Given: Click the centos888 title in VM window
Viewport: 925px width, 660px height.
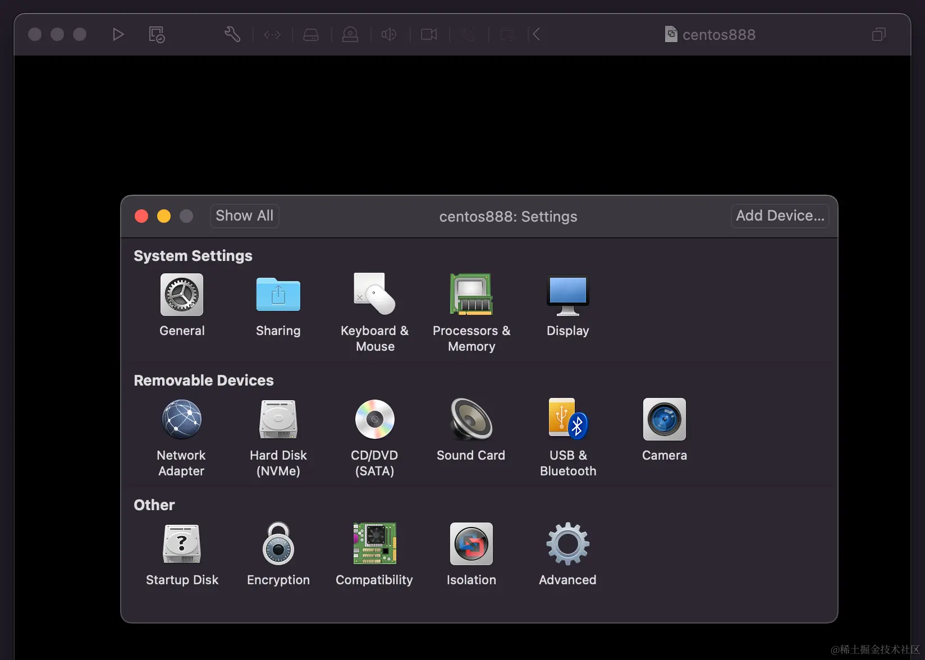Looking at the screenshot, I should tap(719, 35).
